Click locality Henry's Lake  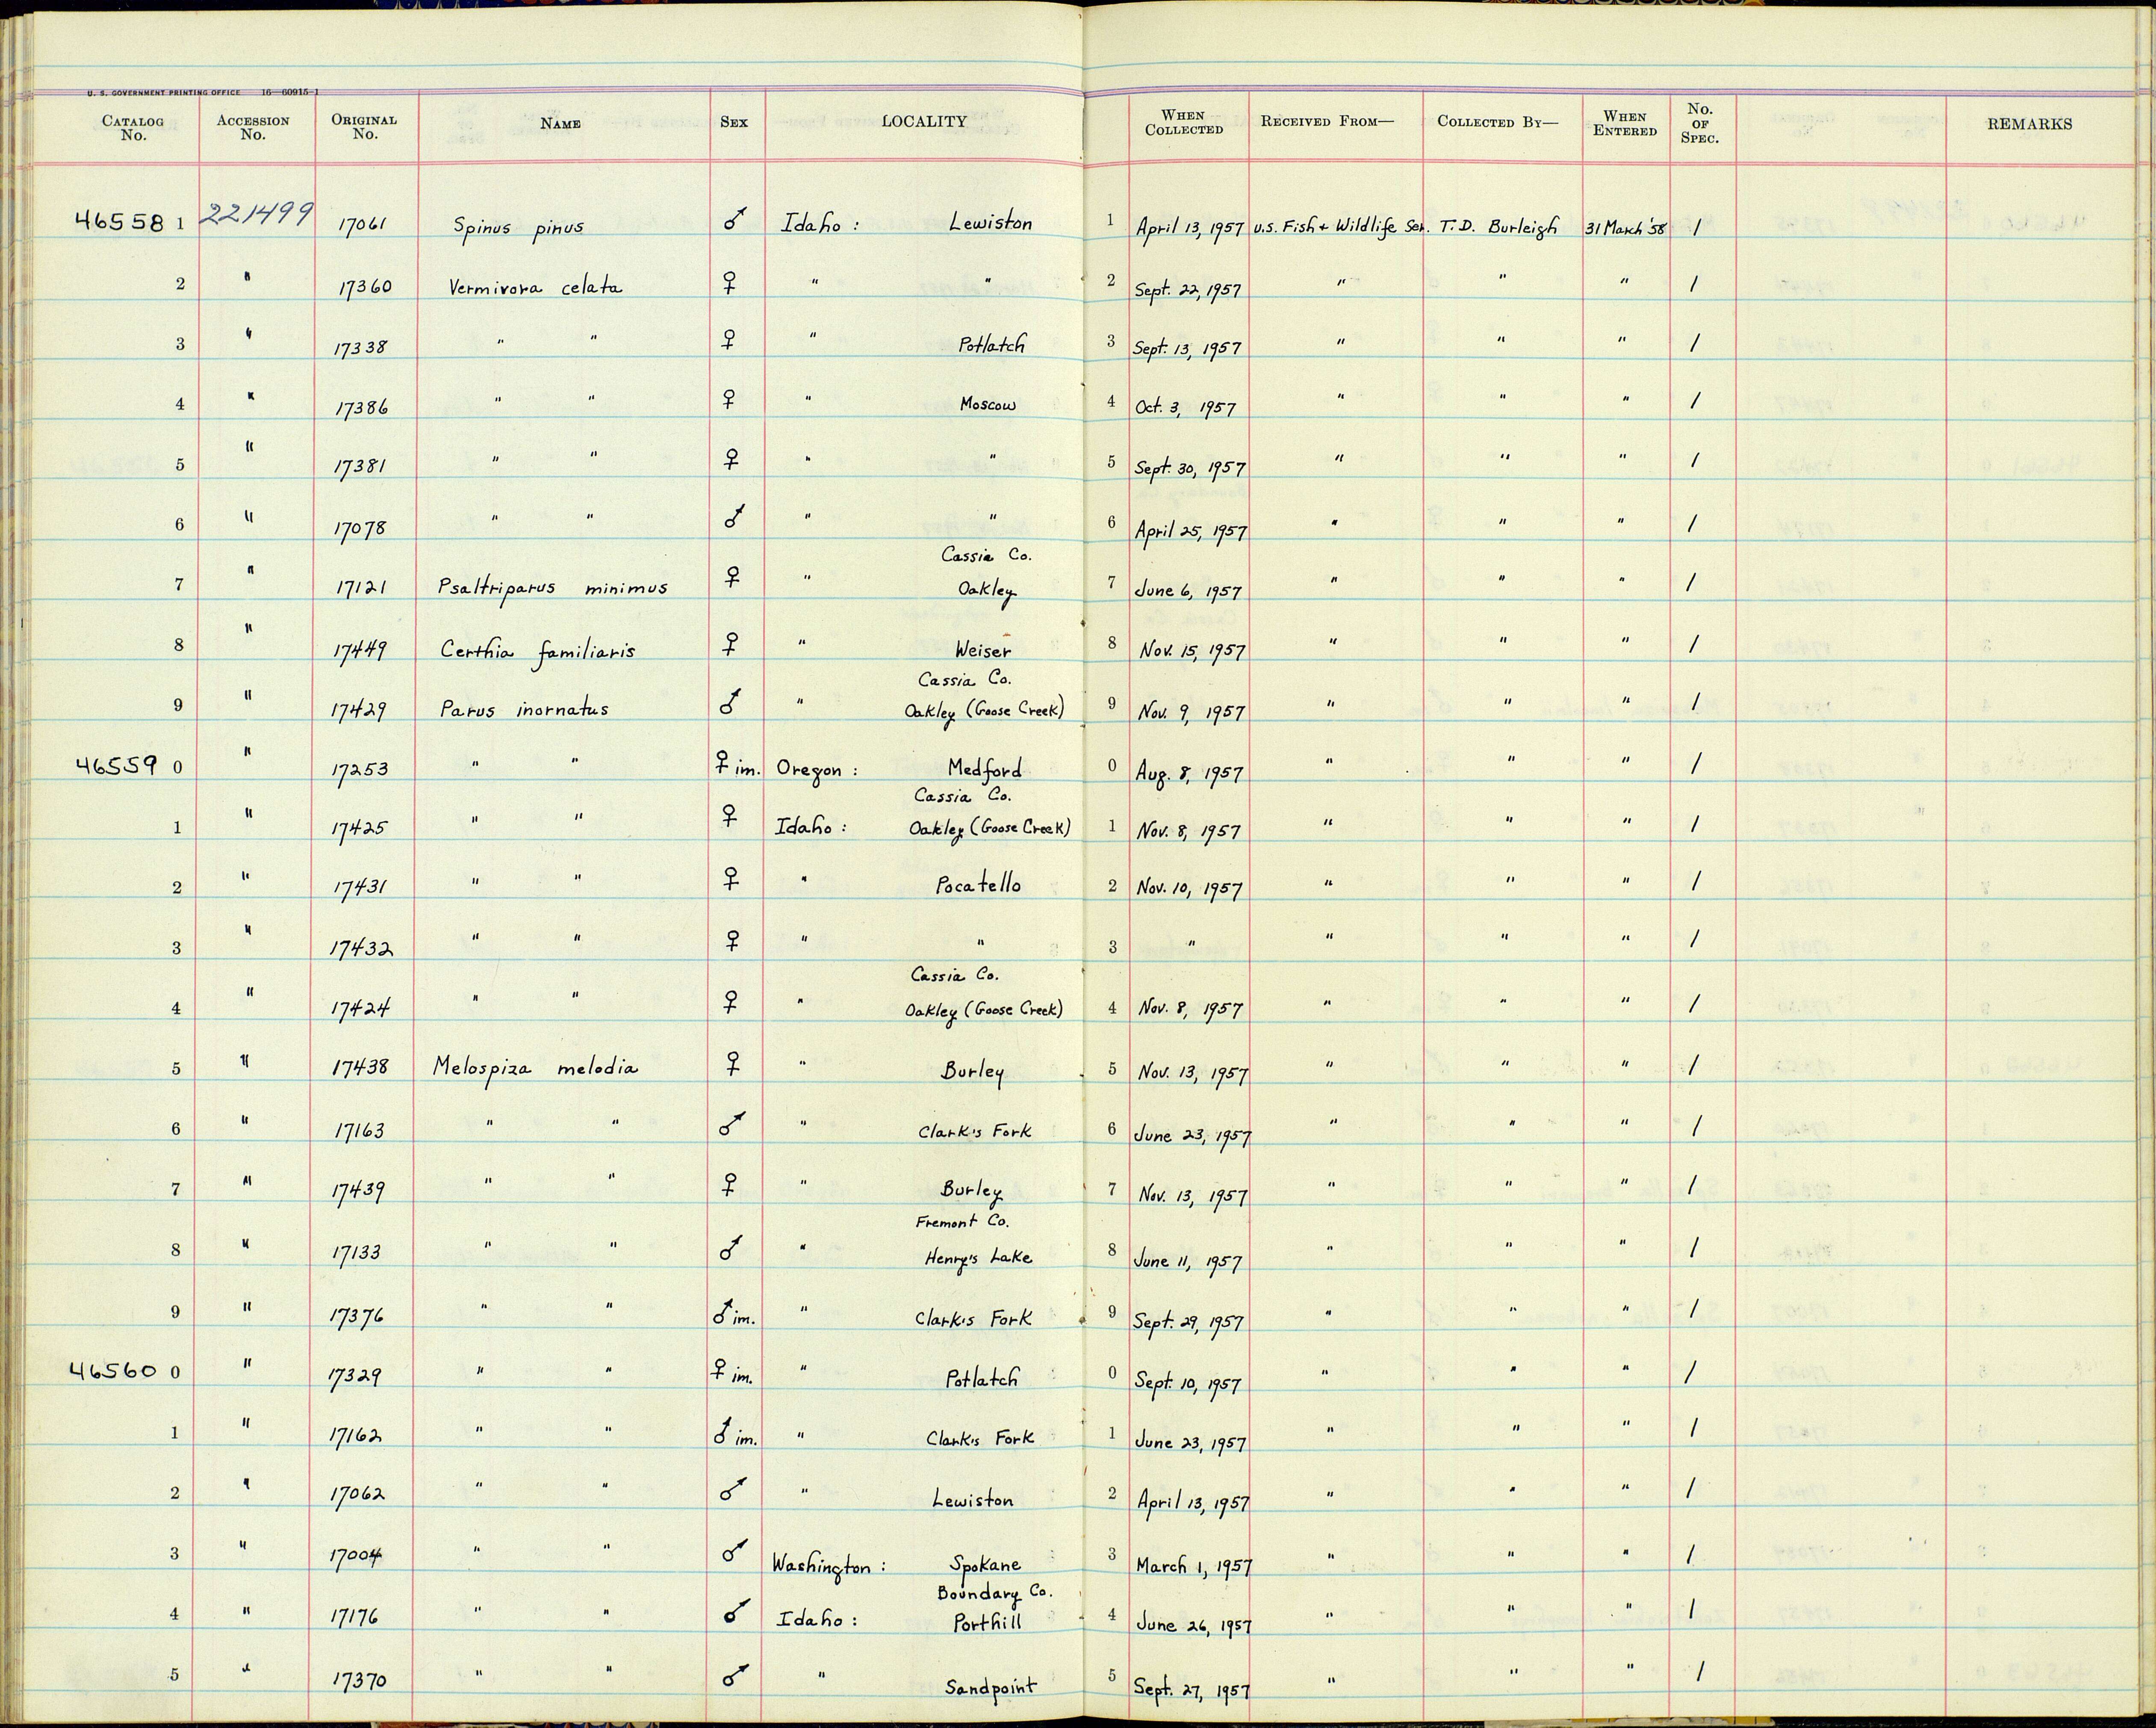tap(978, 1258)
